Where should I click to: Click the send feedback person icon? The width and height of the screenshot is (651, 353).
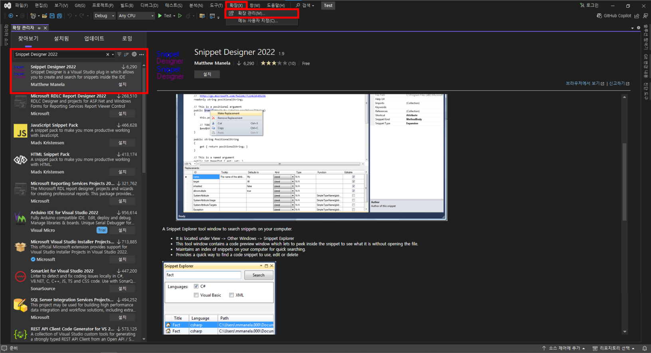pyautogui.click(x=645, y=16)
